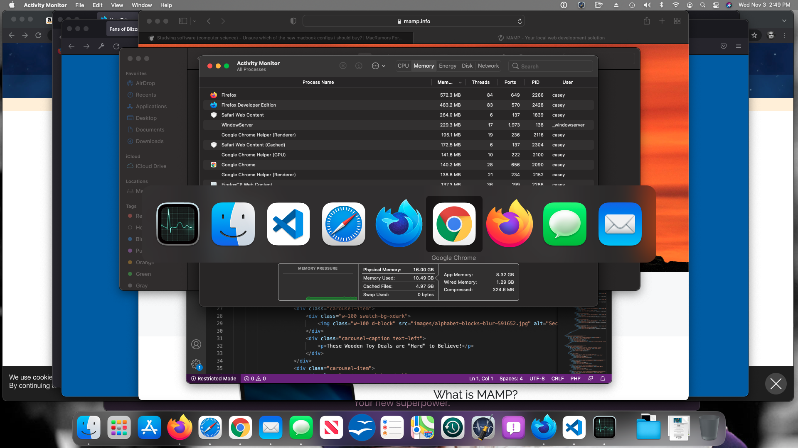Open Safari sidebar toggle icon
The width and height of the screenshot is (798, 448).
point(183,21)
